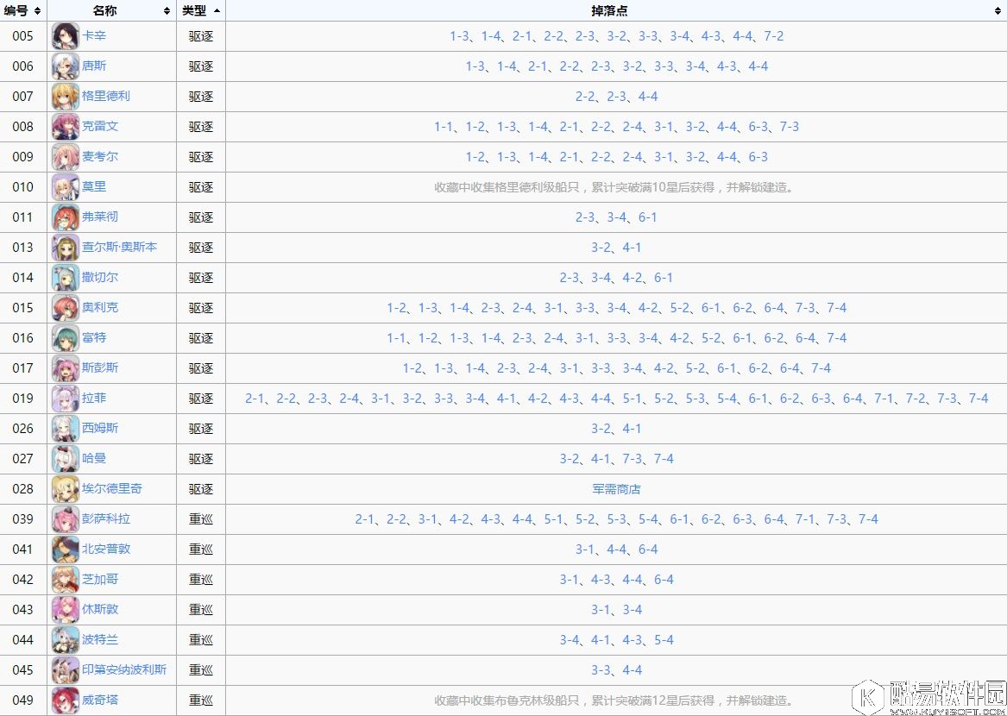Screen dimensions: 1007x716
Task: Sort by 名称 column sort arrows
Action: 167,10
